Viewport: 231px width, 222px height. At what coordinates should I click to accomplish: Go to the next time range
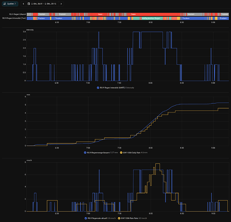[x=61, y=4]
